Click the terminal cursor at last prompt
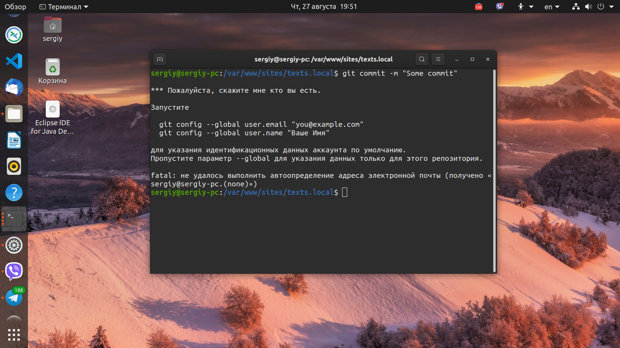This screenshot has width=620, height=348. click(345, 192)
